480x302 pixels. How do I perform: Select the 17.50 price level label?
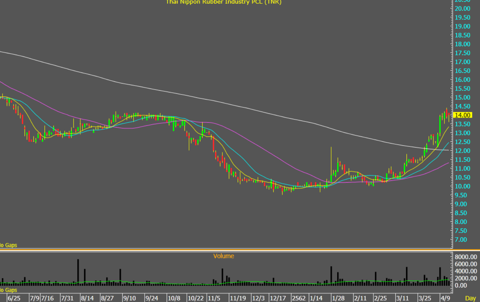[463, 53]
